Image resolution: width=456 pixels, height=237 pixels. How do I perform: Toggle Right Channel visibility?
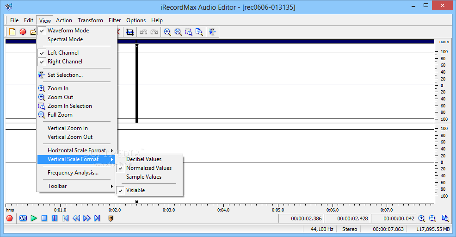[x=77, y=62]
